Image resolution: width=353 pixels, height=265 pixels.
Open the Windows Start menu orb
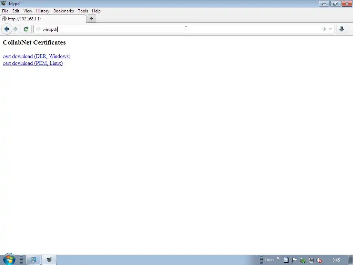click(9, 259)
